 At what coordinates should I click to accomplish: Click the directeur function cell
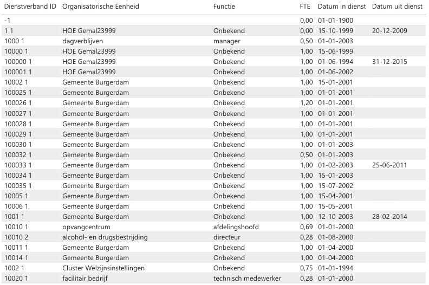click(228, 237)
